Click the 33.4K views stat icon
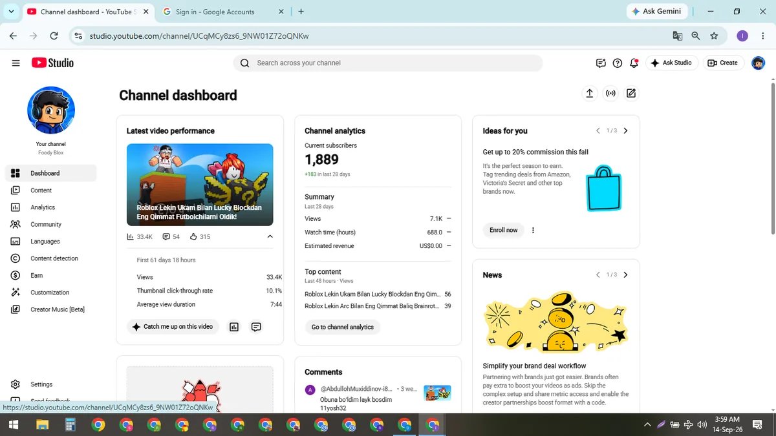The height and width of the screenshot is (436, 776). tap(130, 237)
